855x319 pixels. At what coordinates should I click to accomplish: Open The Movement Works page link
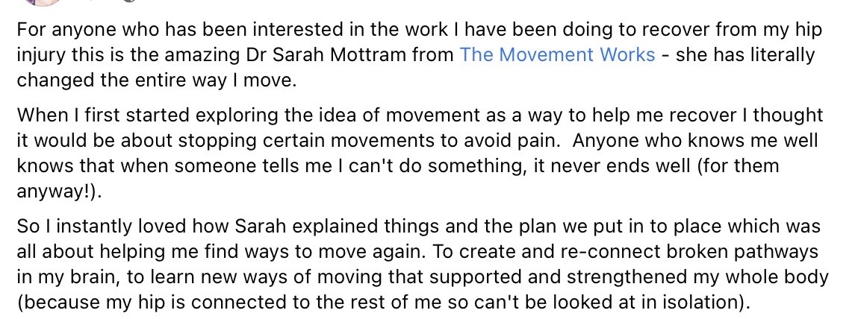[557, 55]
